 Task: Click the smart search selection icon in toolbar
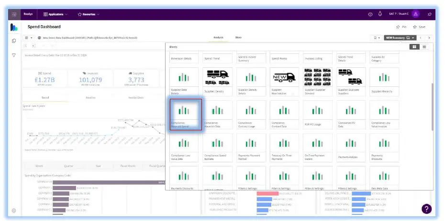tap(25, 45)
